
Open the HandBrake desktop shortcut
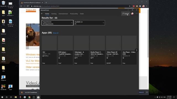[3, 87]
